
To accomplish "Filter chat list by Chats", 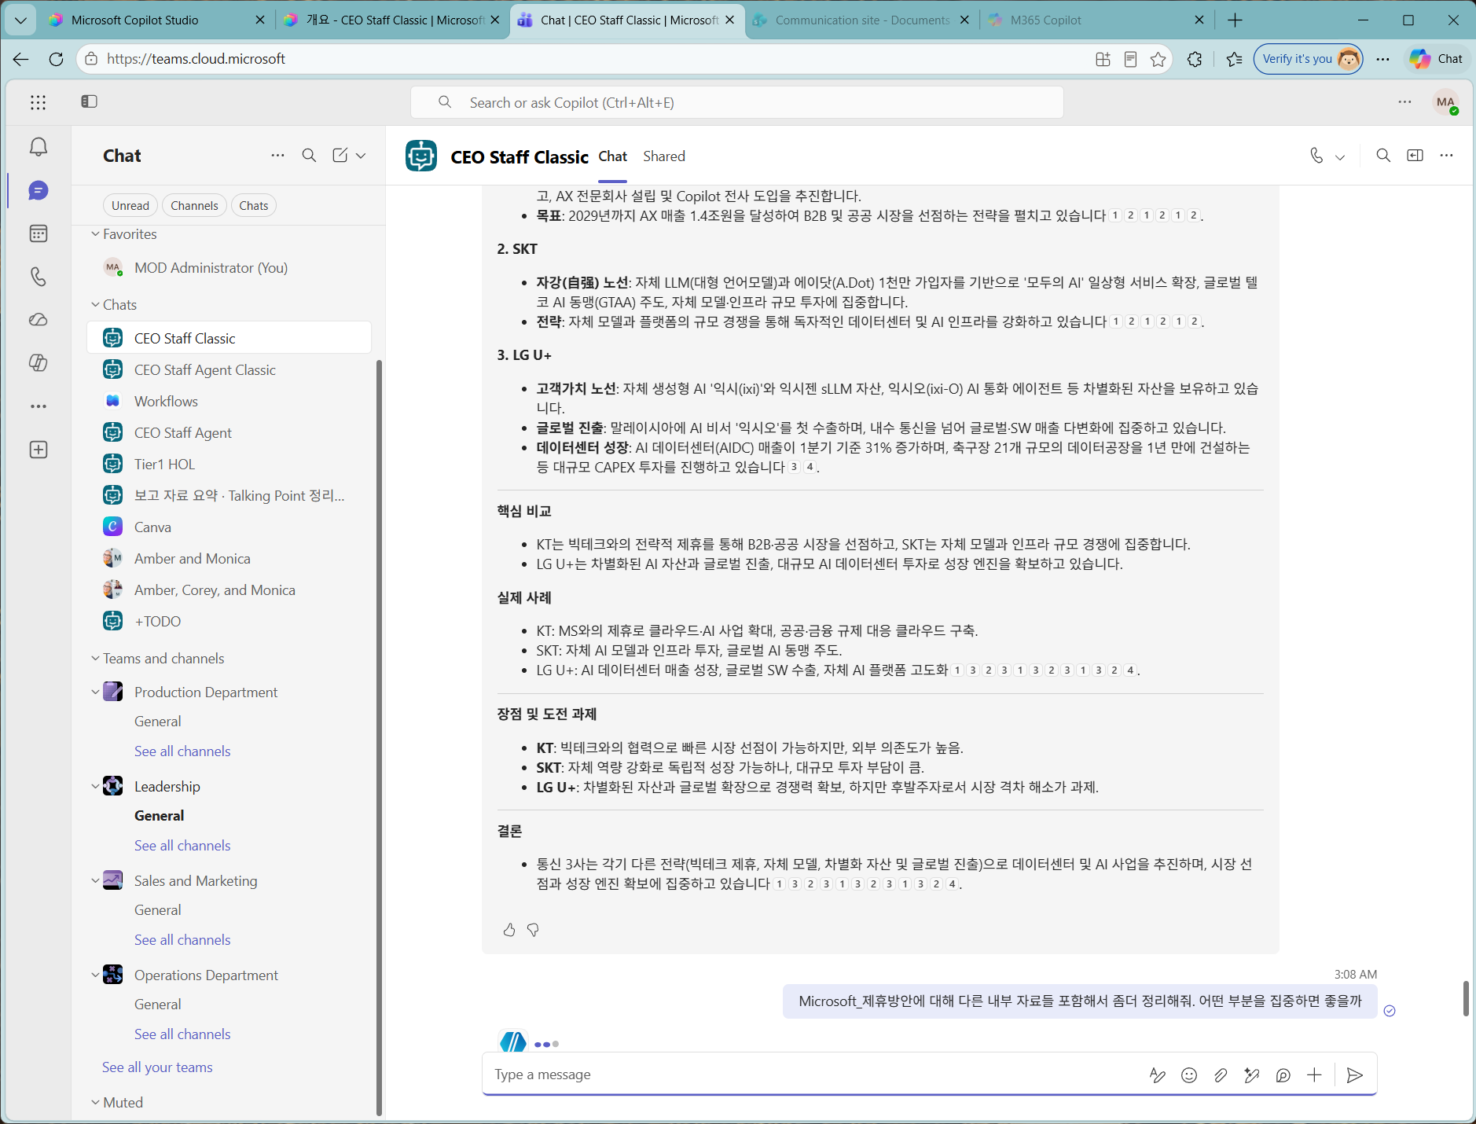I will coord(254,205).
